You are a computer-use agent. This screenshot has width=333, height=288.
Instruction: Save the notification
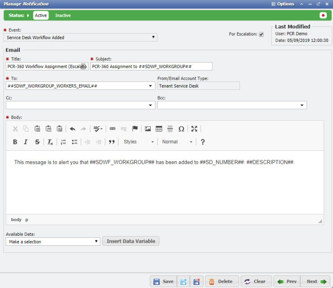(163, 281)
